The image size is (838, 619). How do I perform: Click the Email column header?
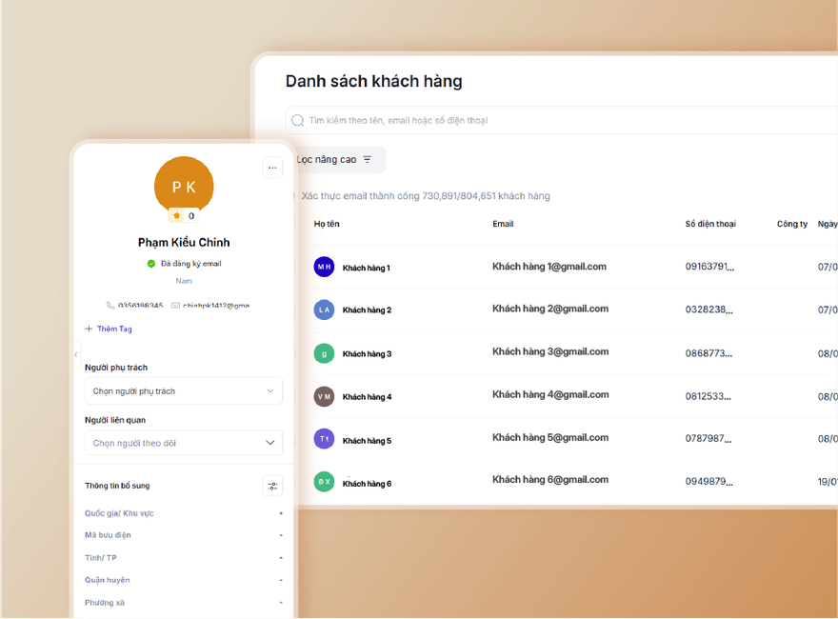(x=503, y=224)
